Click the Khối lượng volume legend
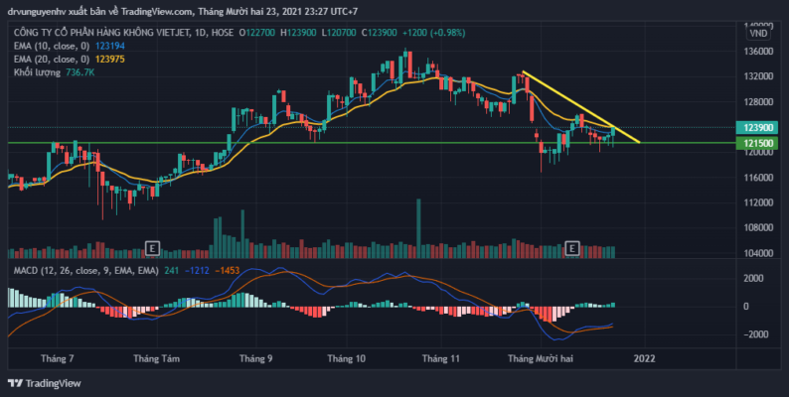Screen dimensions: 789x397 (37, 72)
